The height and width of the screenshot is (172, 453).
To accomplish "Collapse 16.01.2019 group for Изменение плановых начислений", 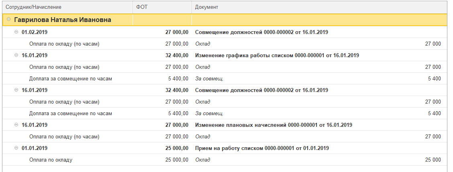I will 16,125.
